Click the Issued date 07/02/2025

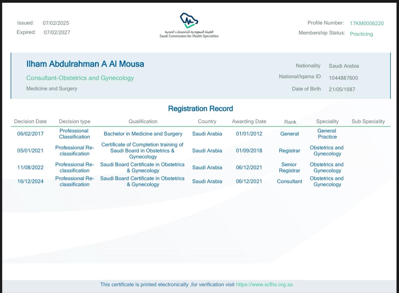pos(56,23)
